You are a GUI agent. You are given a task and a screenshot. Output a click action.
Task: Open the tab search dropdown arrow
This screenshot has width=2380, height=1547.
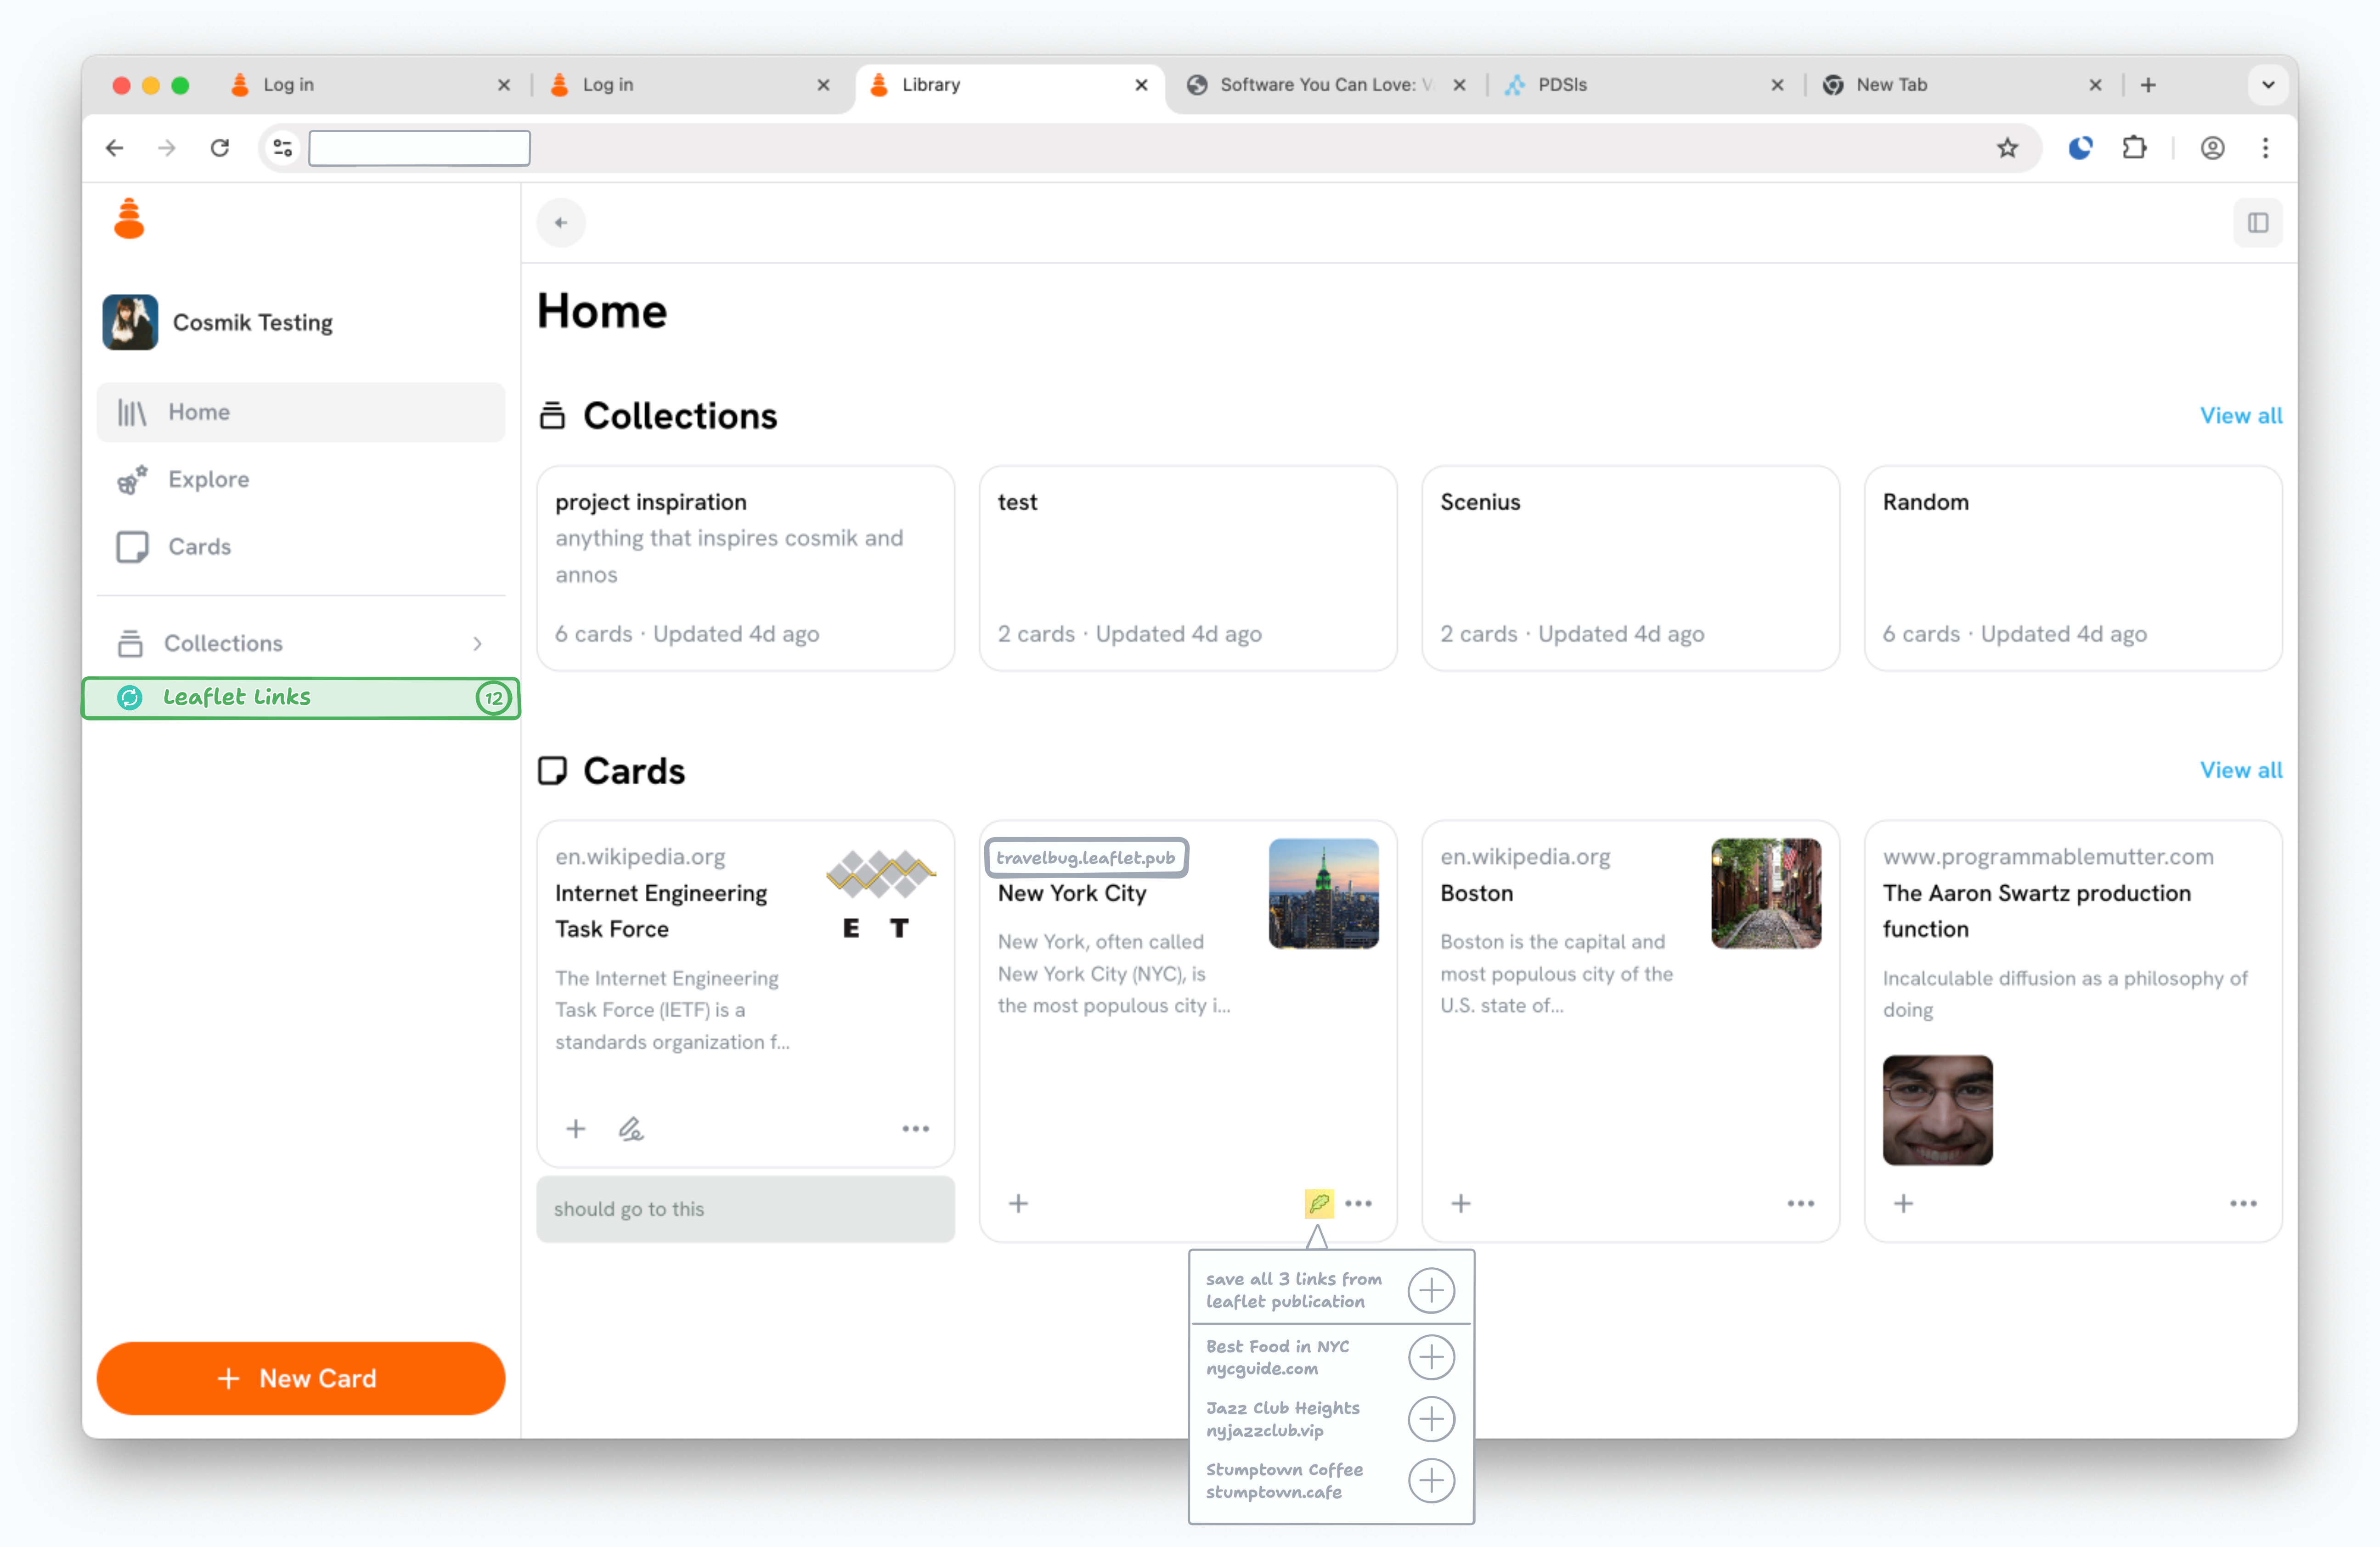(2267, 85)
